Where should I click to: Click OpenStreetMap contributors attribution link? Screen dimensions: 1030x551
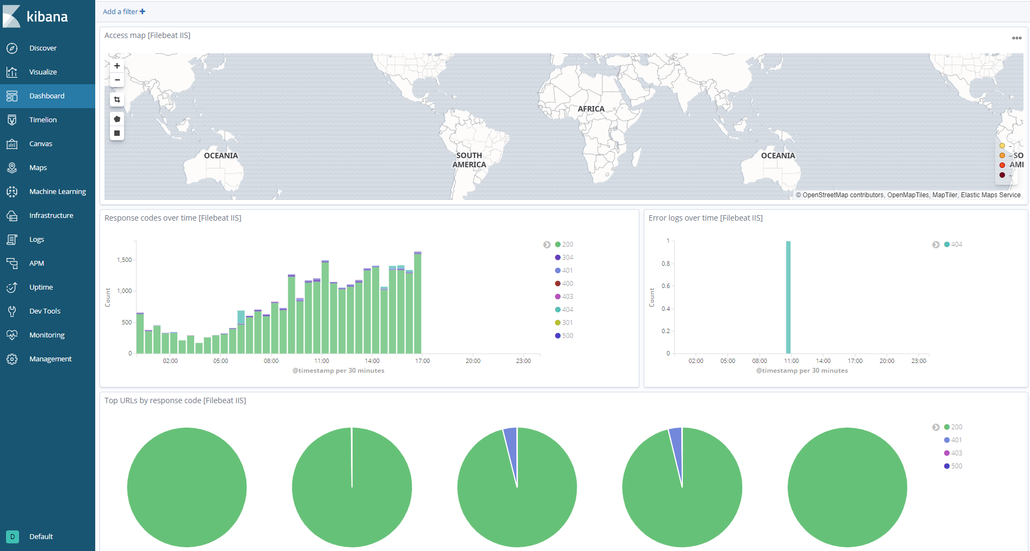tap(843, 195)
